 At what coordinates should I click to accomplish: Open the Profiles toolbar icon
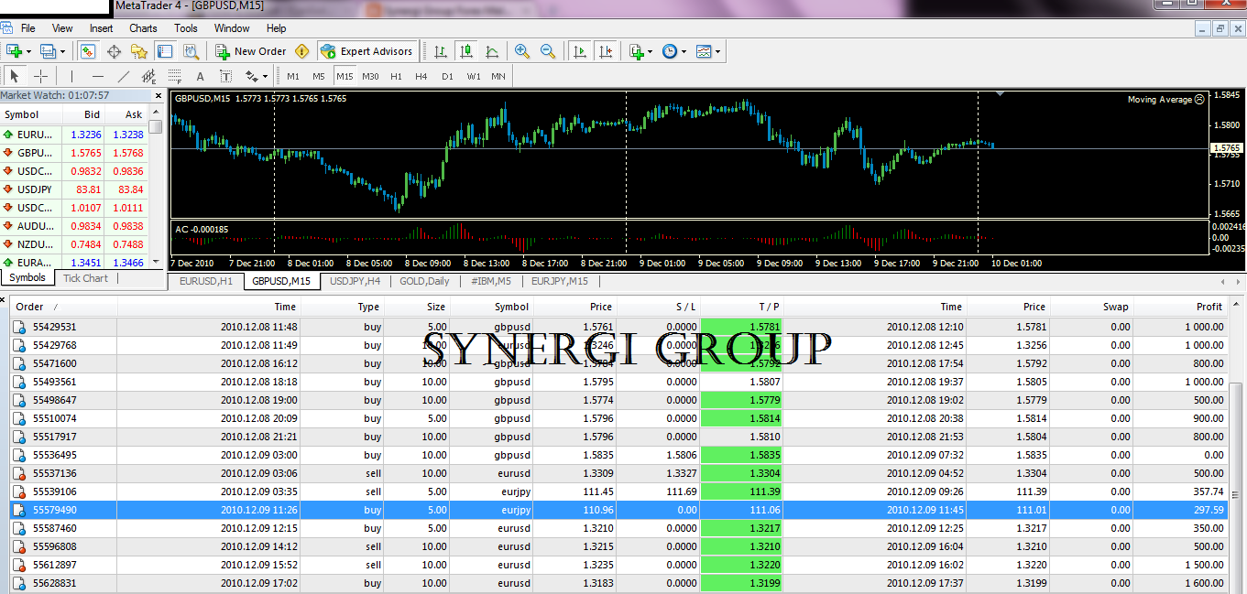48,51
